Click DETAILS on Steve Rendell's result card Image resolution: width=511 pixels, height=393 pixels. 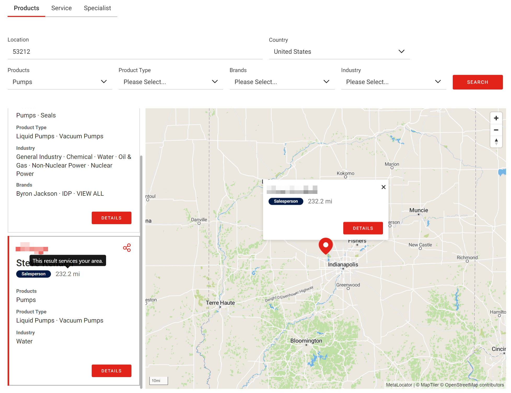111,371
